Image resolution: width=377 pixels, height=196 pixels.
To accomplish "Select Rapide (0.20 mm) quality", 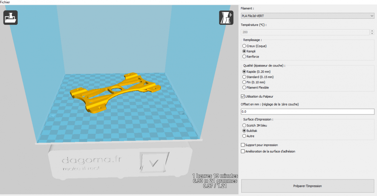I will (x=256, y=72).
